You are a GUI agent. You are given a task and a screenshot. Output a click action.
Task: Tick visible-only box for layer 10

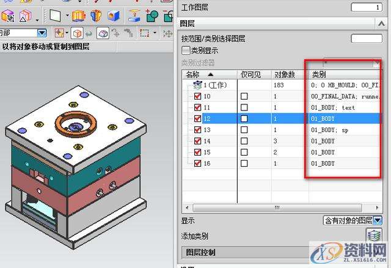244,96
